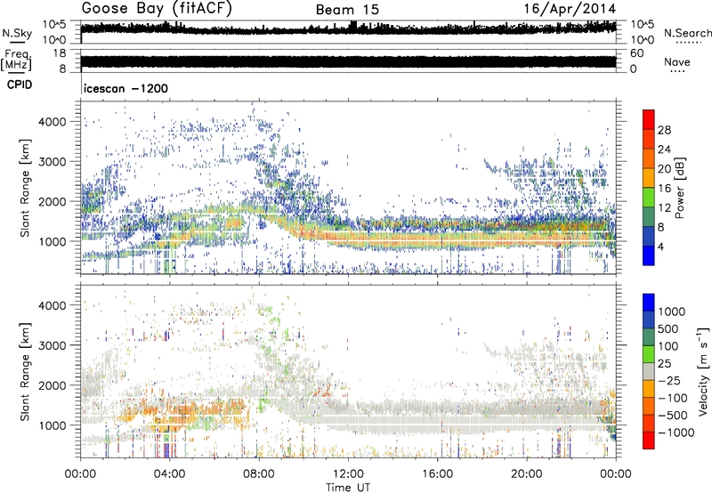
Task: Click the 16 label on Power colorbar
Action: [664, 189]
